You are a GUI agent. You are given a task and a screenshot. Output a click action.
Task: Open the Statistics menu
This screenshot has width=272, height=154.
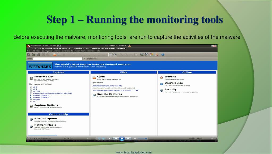66,51
